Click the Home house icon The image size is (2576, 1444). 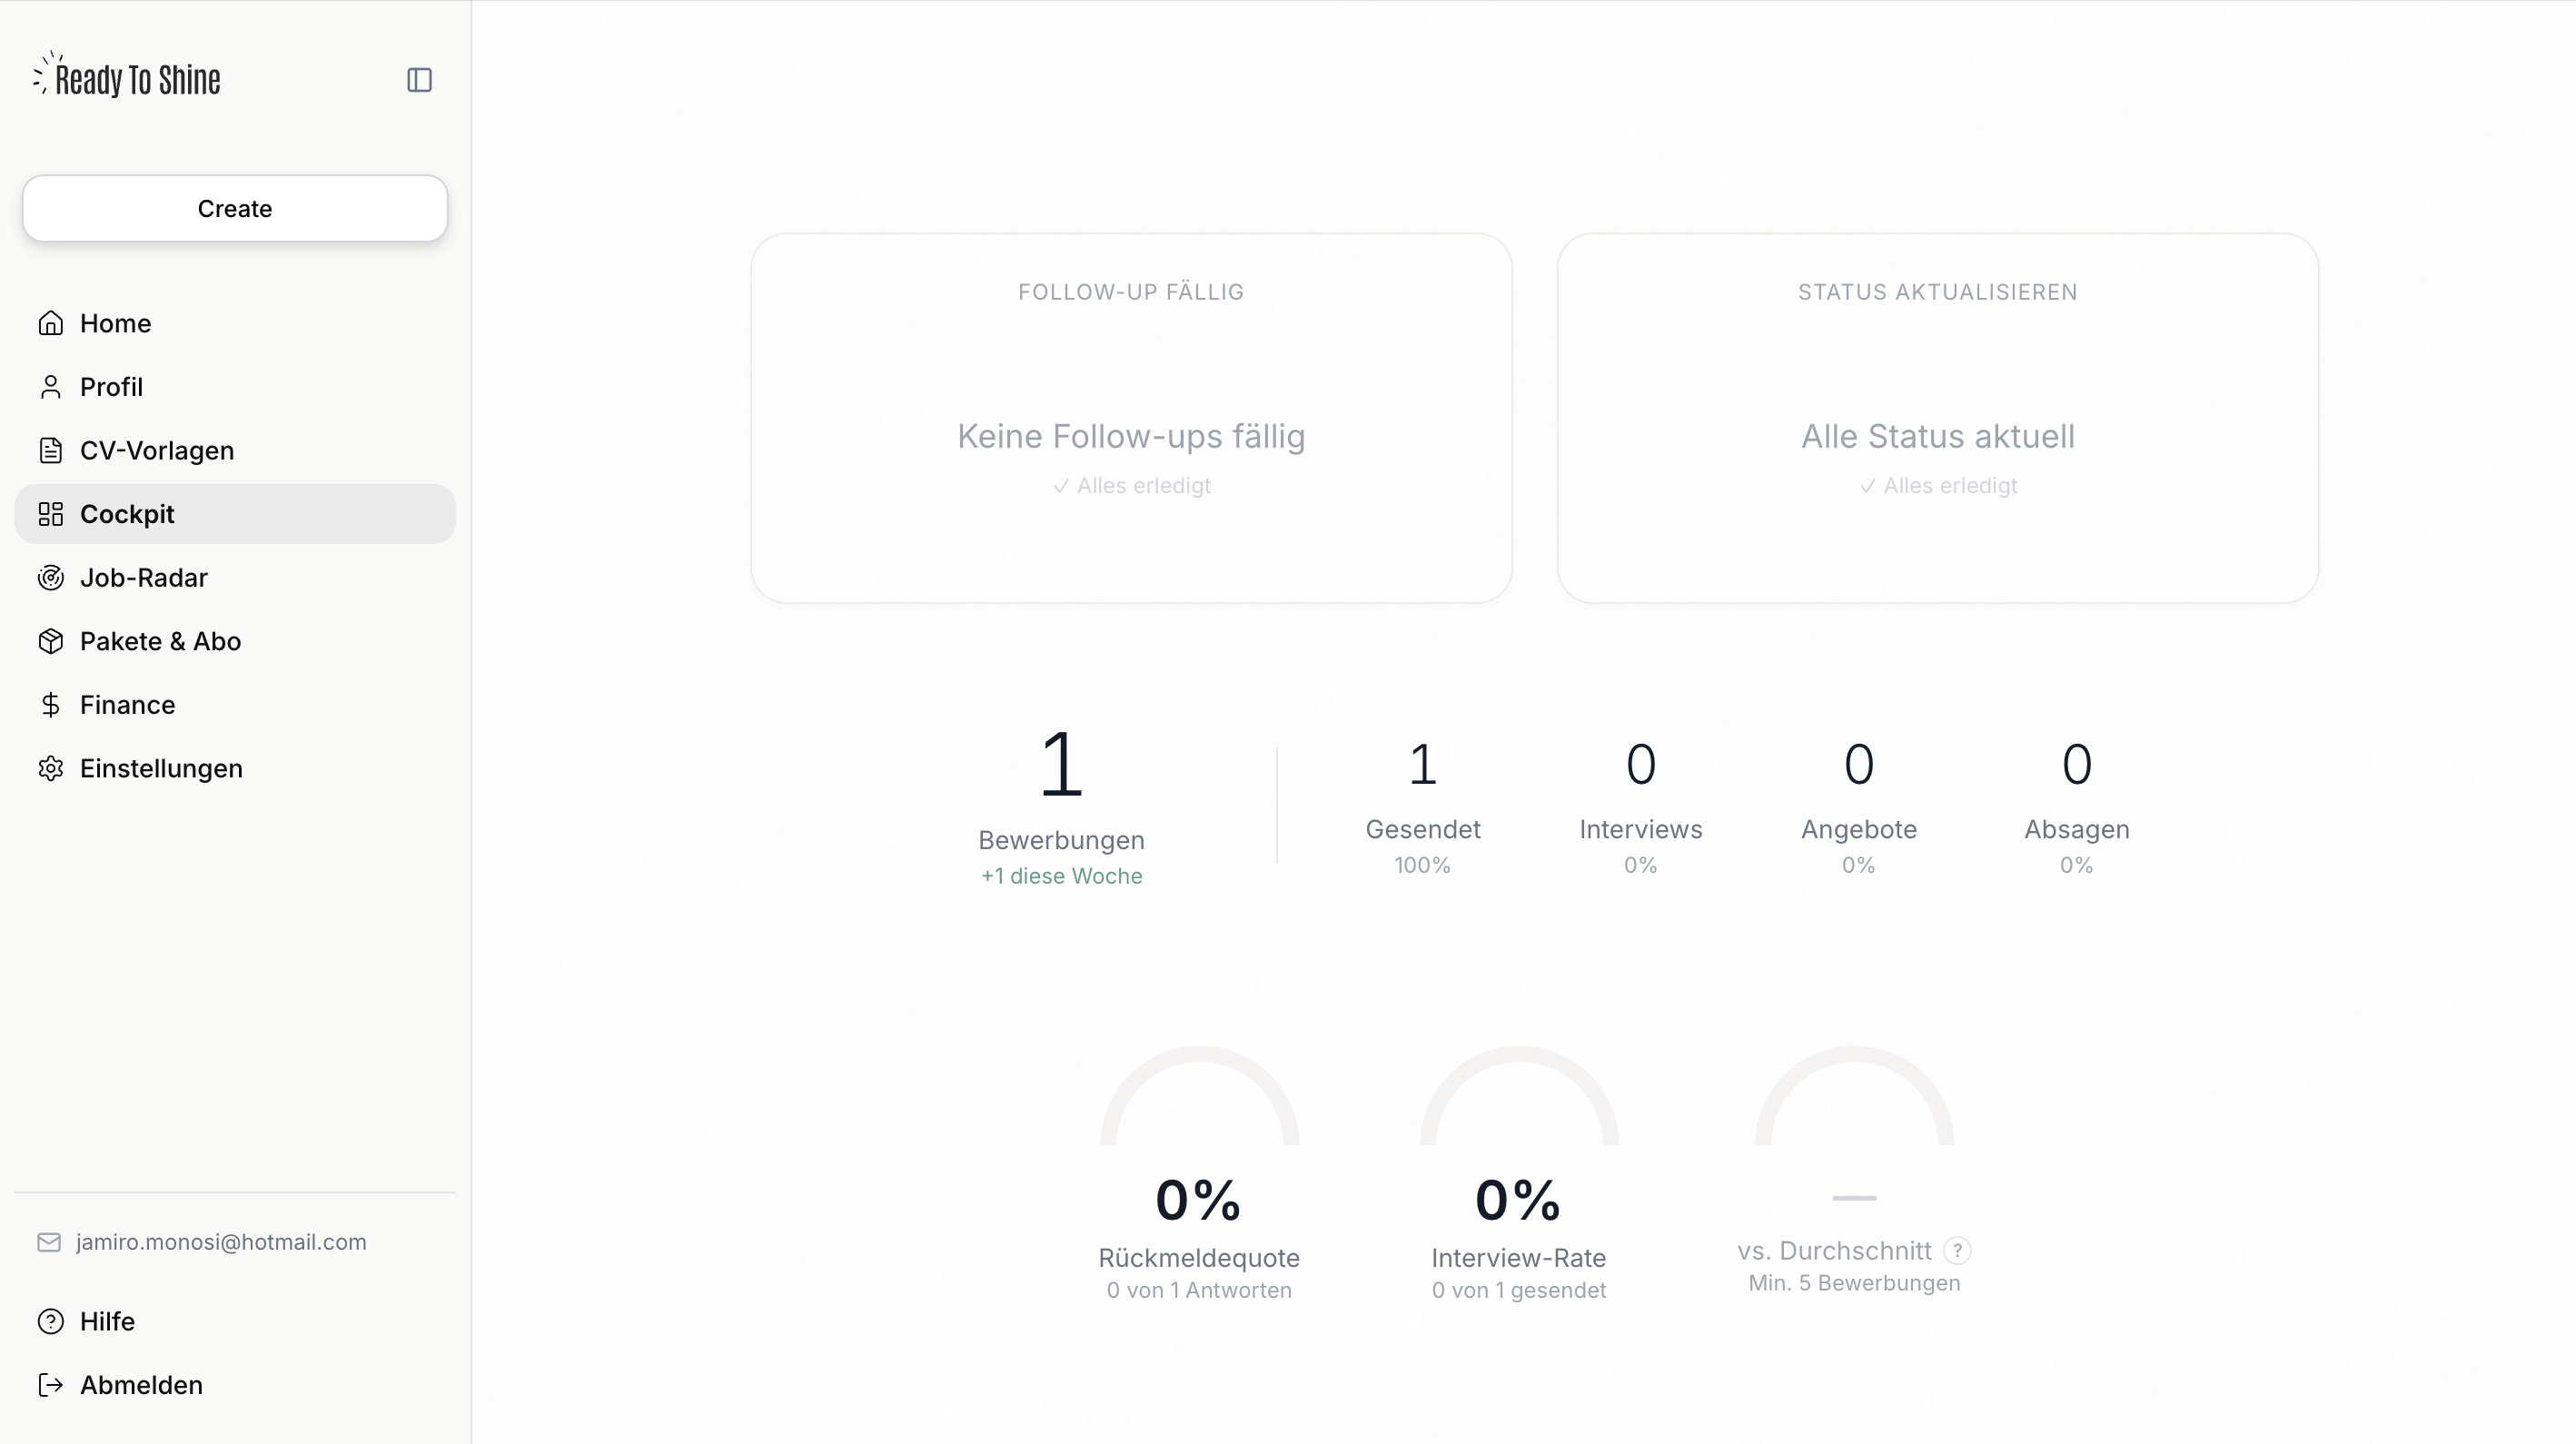click(51, 323)
